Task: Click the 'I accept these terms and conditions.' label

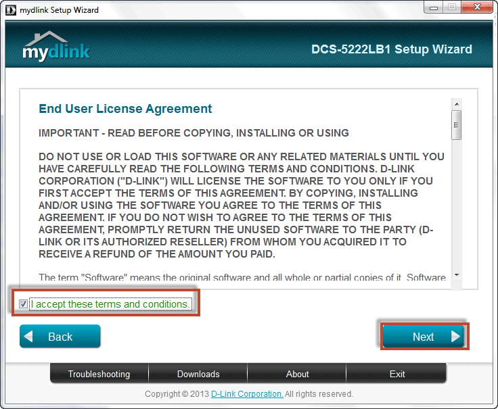Action: click(110, 304)
